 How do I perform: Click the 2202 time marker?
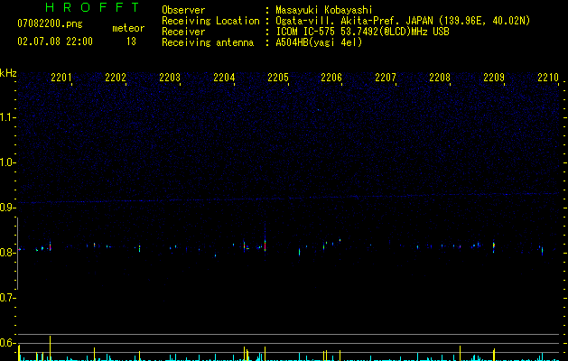coord(116,78)
